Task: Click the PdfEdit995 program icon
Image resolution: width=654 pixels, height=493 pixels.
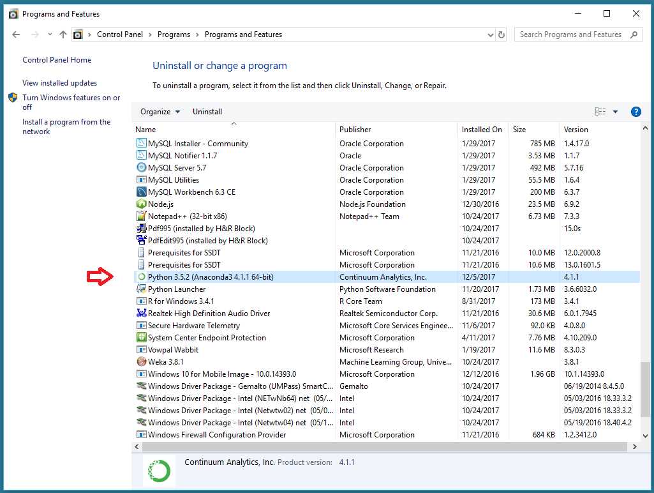Action: (142, 240)
